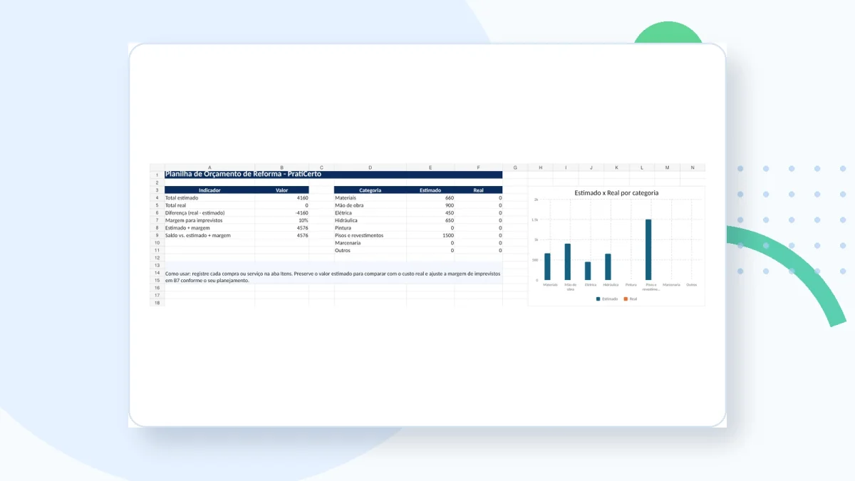Select row 14 header
Screen dimensions: 855x481
(157, 273)
